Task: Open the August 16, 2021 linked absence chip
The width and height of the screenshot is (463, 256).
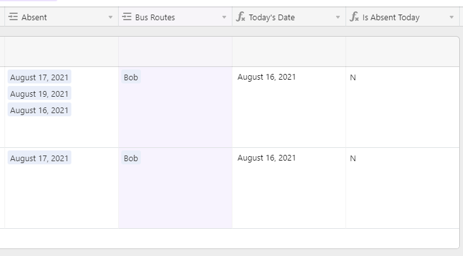Action: tap(39, 110)
